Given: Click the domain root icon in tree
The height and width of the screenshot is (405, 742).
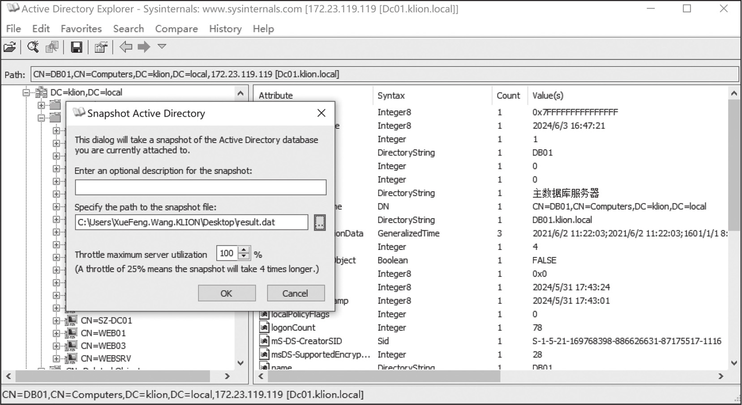Looking at the screenshot, I should click(41, 93).
